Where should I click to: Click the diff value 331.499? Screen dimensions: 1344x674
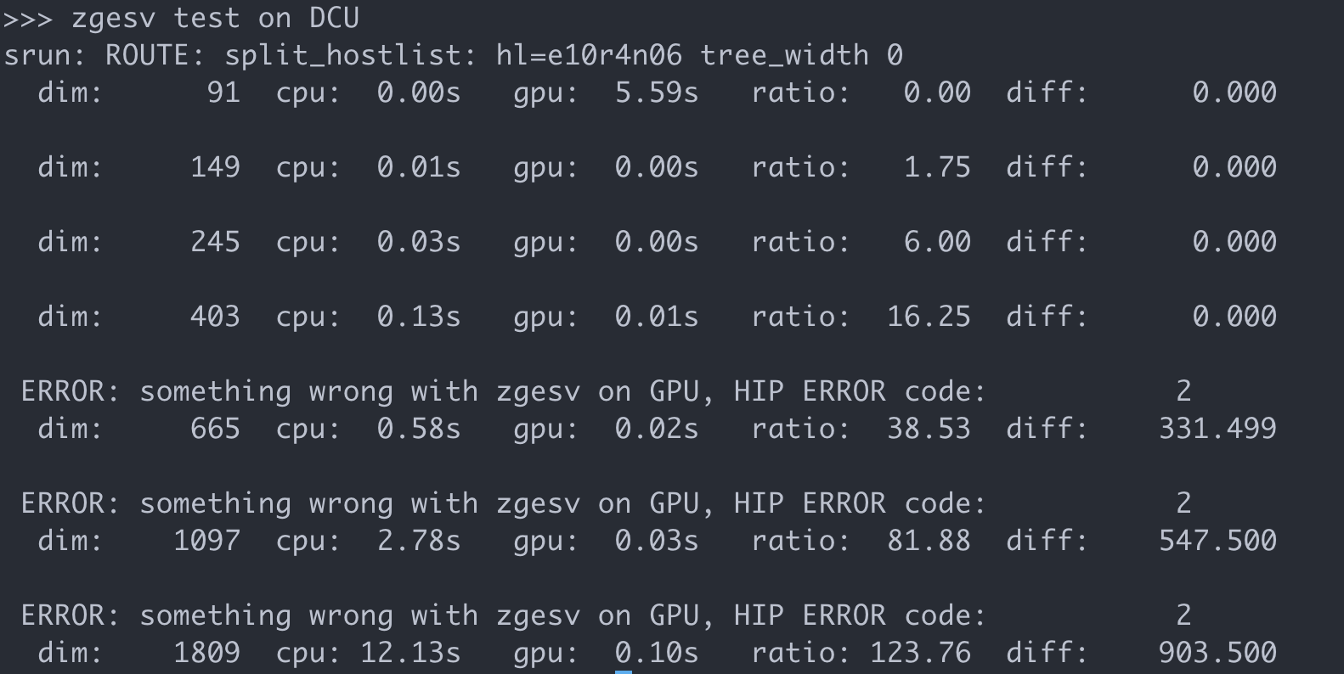pos(1217,429)
